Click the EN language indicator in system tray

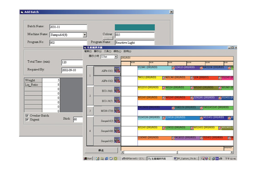click(217, 159)
